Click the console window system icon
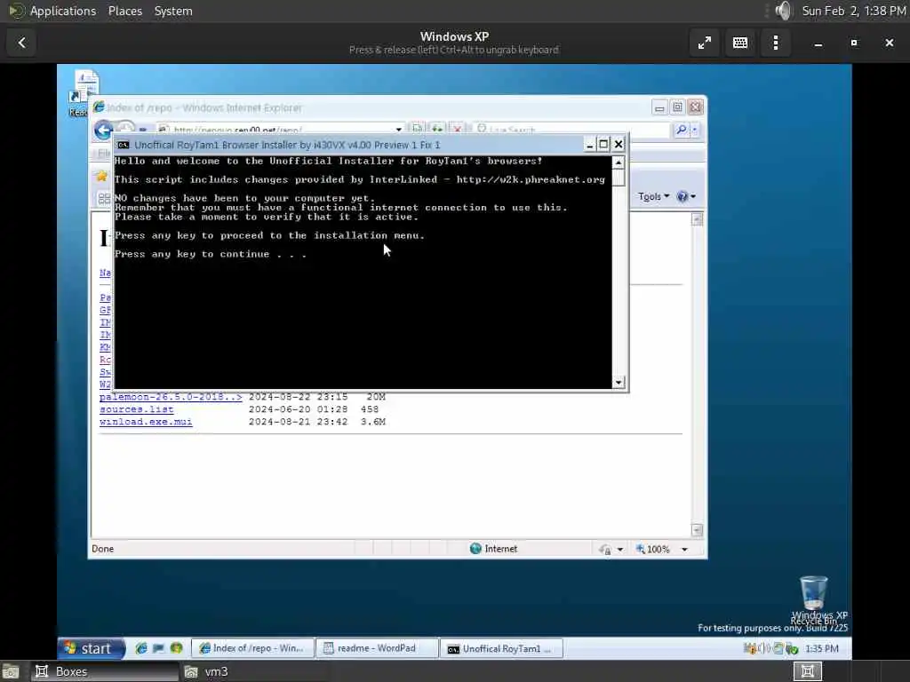 pyautogui.click(x=124, y=145)
